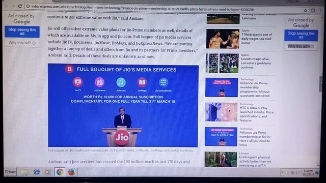Screen dimensions: 326x183
Task: Click the 'Full boquet of Jio media services' caption
Action: click(x=121, y=150)
